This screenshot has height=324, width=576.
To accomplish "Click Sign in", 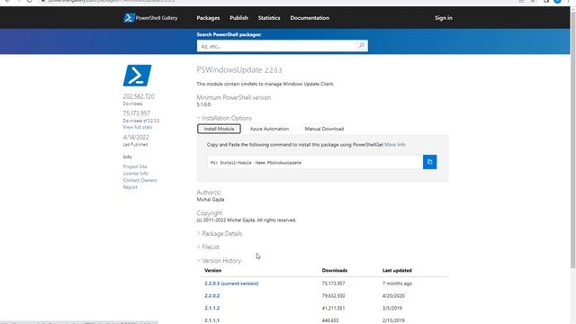I will pyautogui.click(x=444, y=18).
